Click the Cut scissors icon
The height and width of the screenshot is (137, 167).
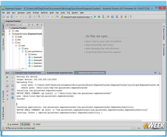click(26, 17)
